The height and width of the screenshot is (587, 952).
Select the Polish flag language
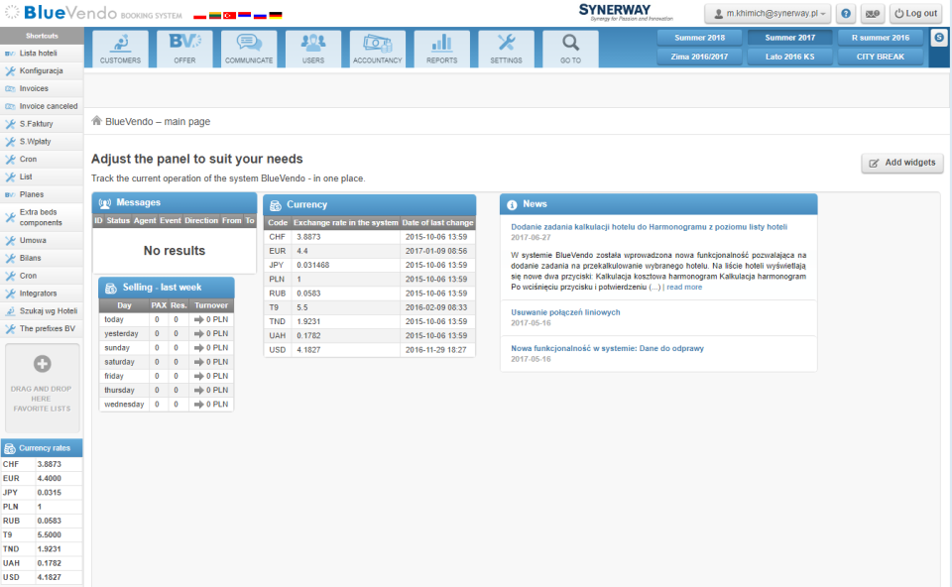click(x=199, y=15)
